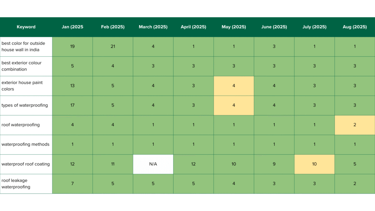Click the white N/A cell

coord(153,164)
